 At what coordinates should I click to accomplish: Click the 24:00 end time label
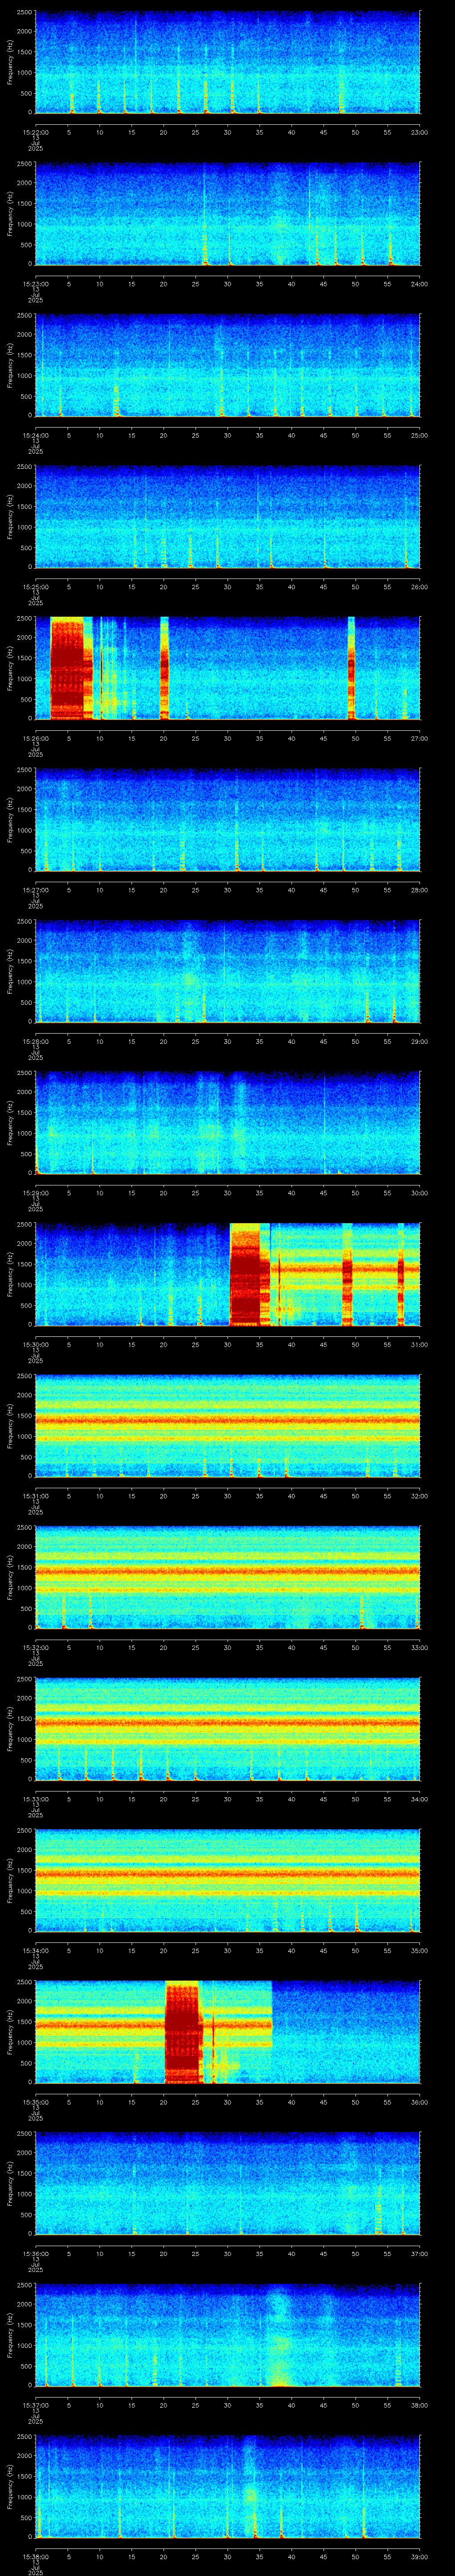(x=419, y=284)
